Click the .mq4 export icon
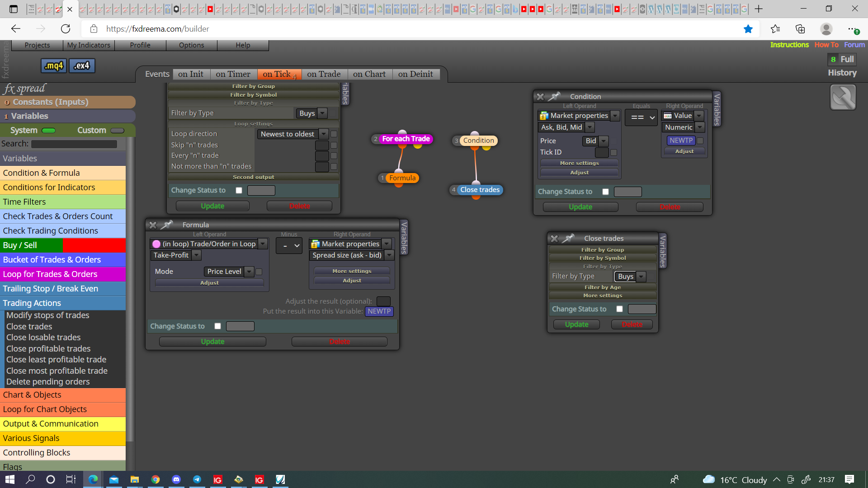 54,66
